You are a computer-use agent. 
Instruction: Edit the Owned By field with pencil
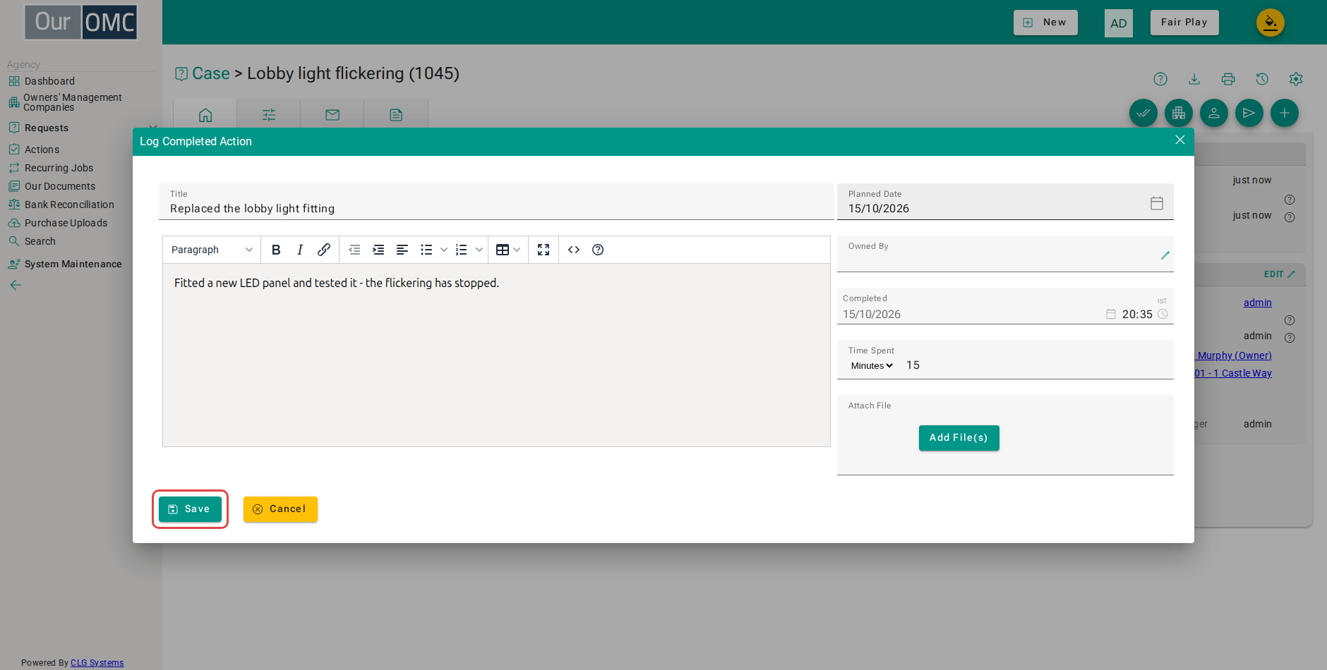point(1165,255)
